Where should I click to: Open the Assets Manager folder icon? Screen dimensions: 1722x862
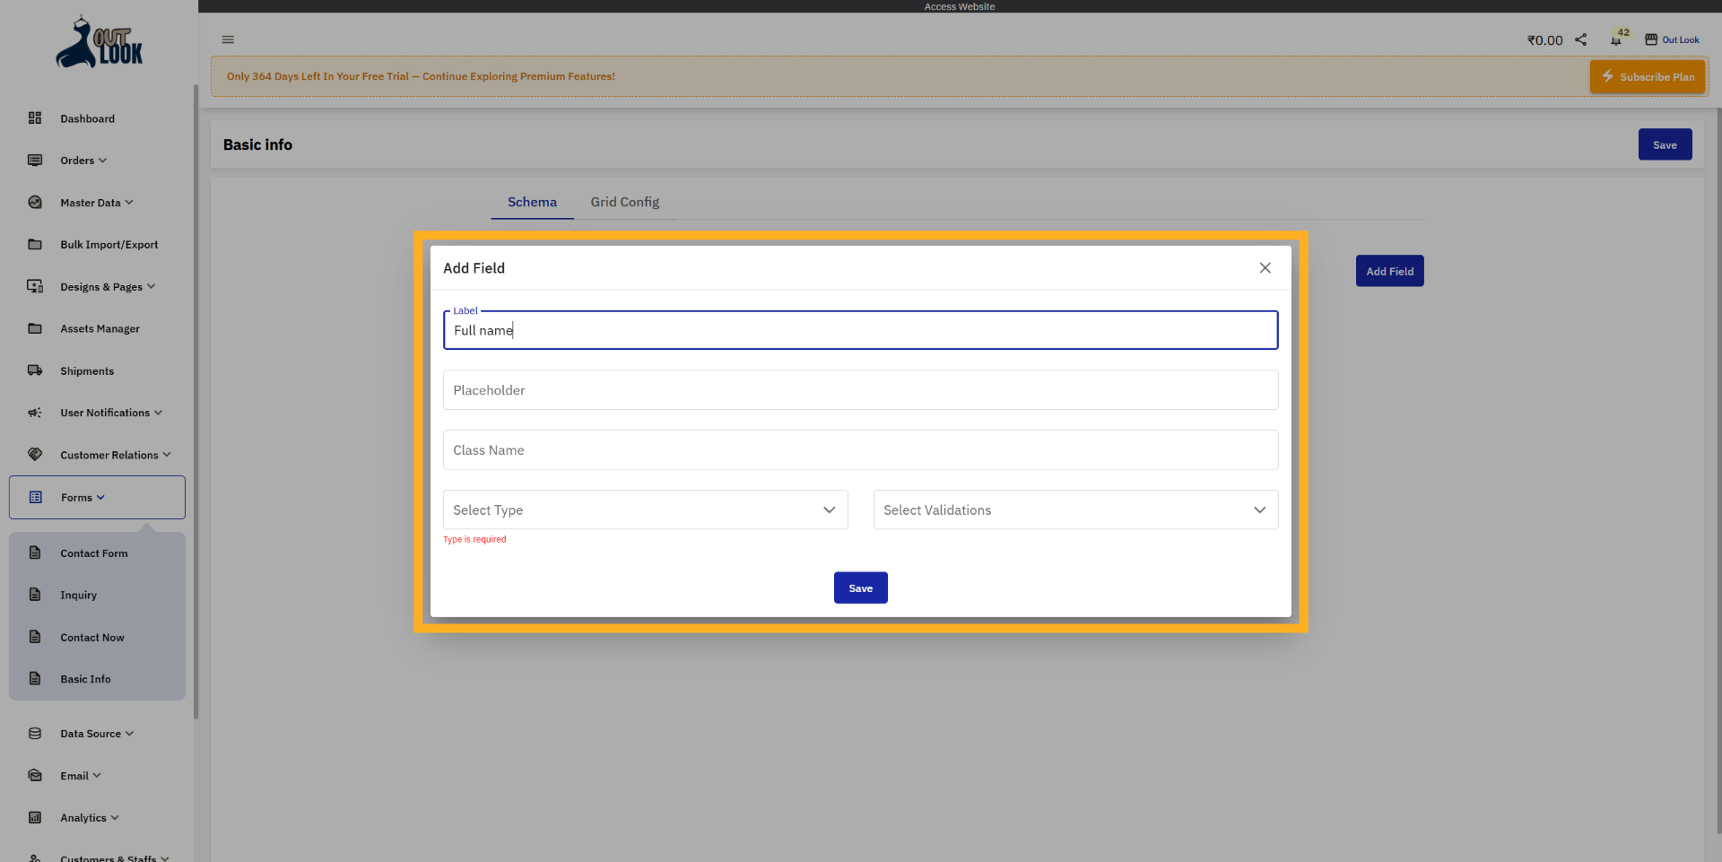(x=34, y=328)
